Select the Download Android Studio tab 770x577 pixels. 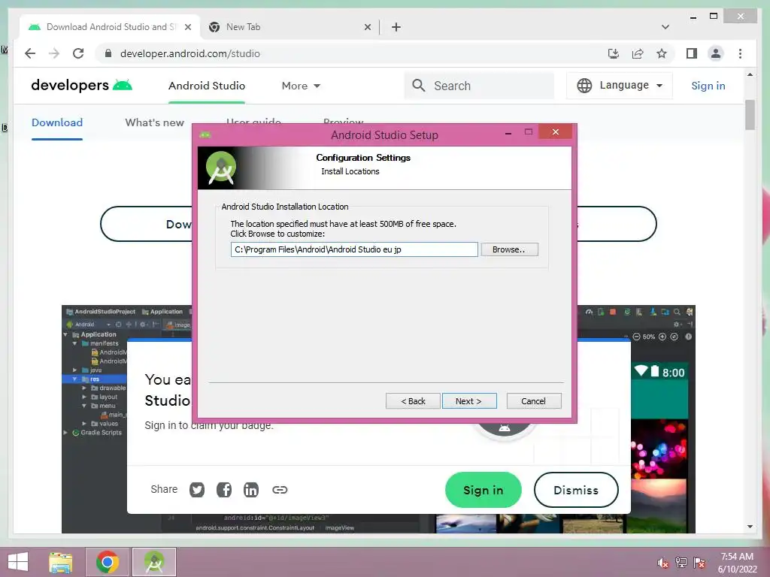click(x=110, y=27)
